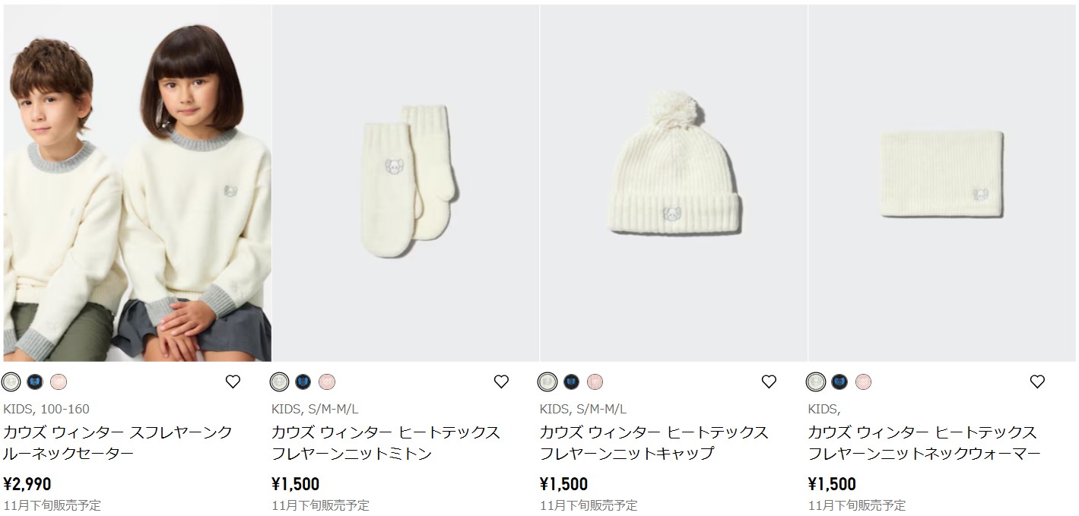Open the kids' sweater product photo

[137, 183]
